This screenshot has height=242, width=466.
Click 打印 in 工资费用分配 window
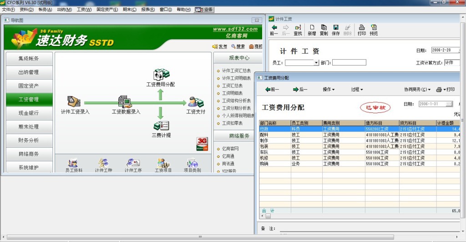point(446,89)
